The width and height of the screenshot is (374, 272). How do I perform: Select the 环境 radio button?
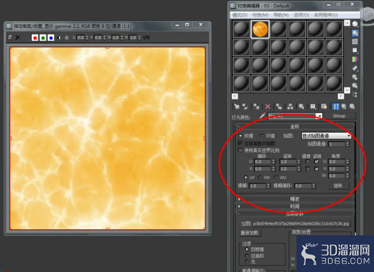click(262, 136)
